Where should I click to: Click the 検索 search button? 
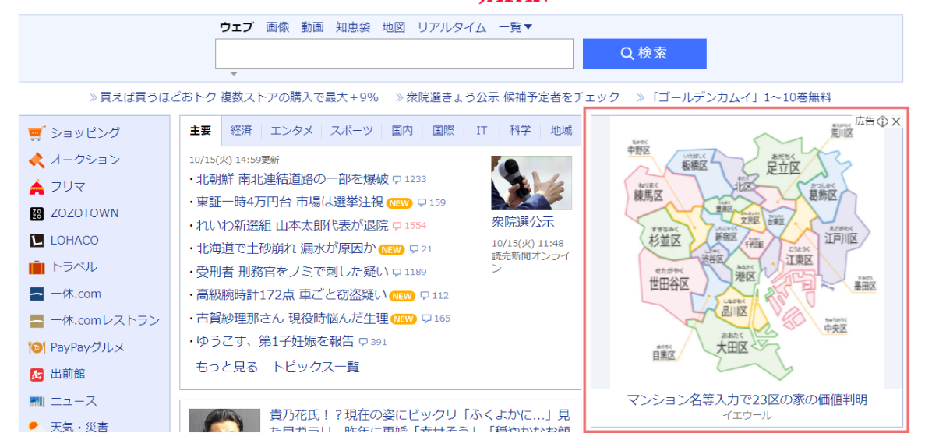tap(644, 54)
